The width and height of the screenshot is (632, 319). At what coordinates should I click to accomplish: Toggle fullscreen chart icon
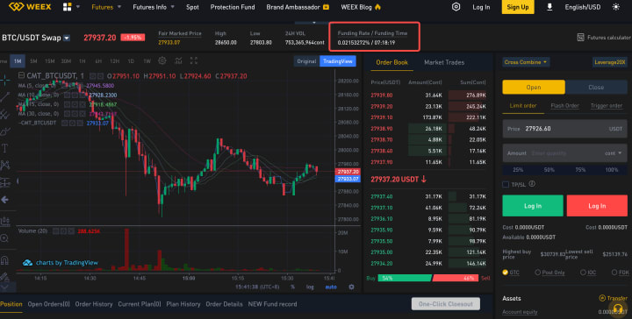tap(194, 60)
